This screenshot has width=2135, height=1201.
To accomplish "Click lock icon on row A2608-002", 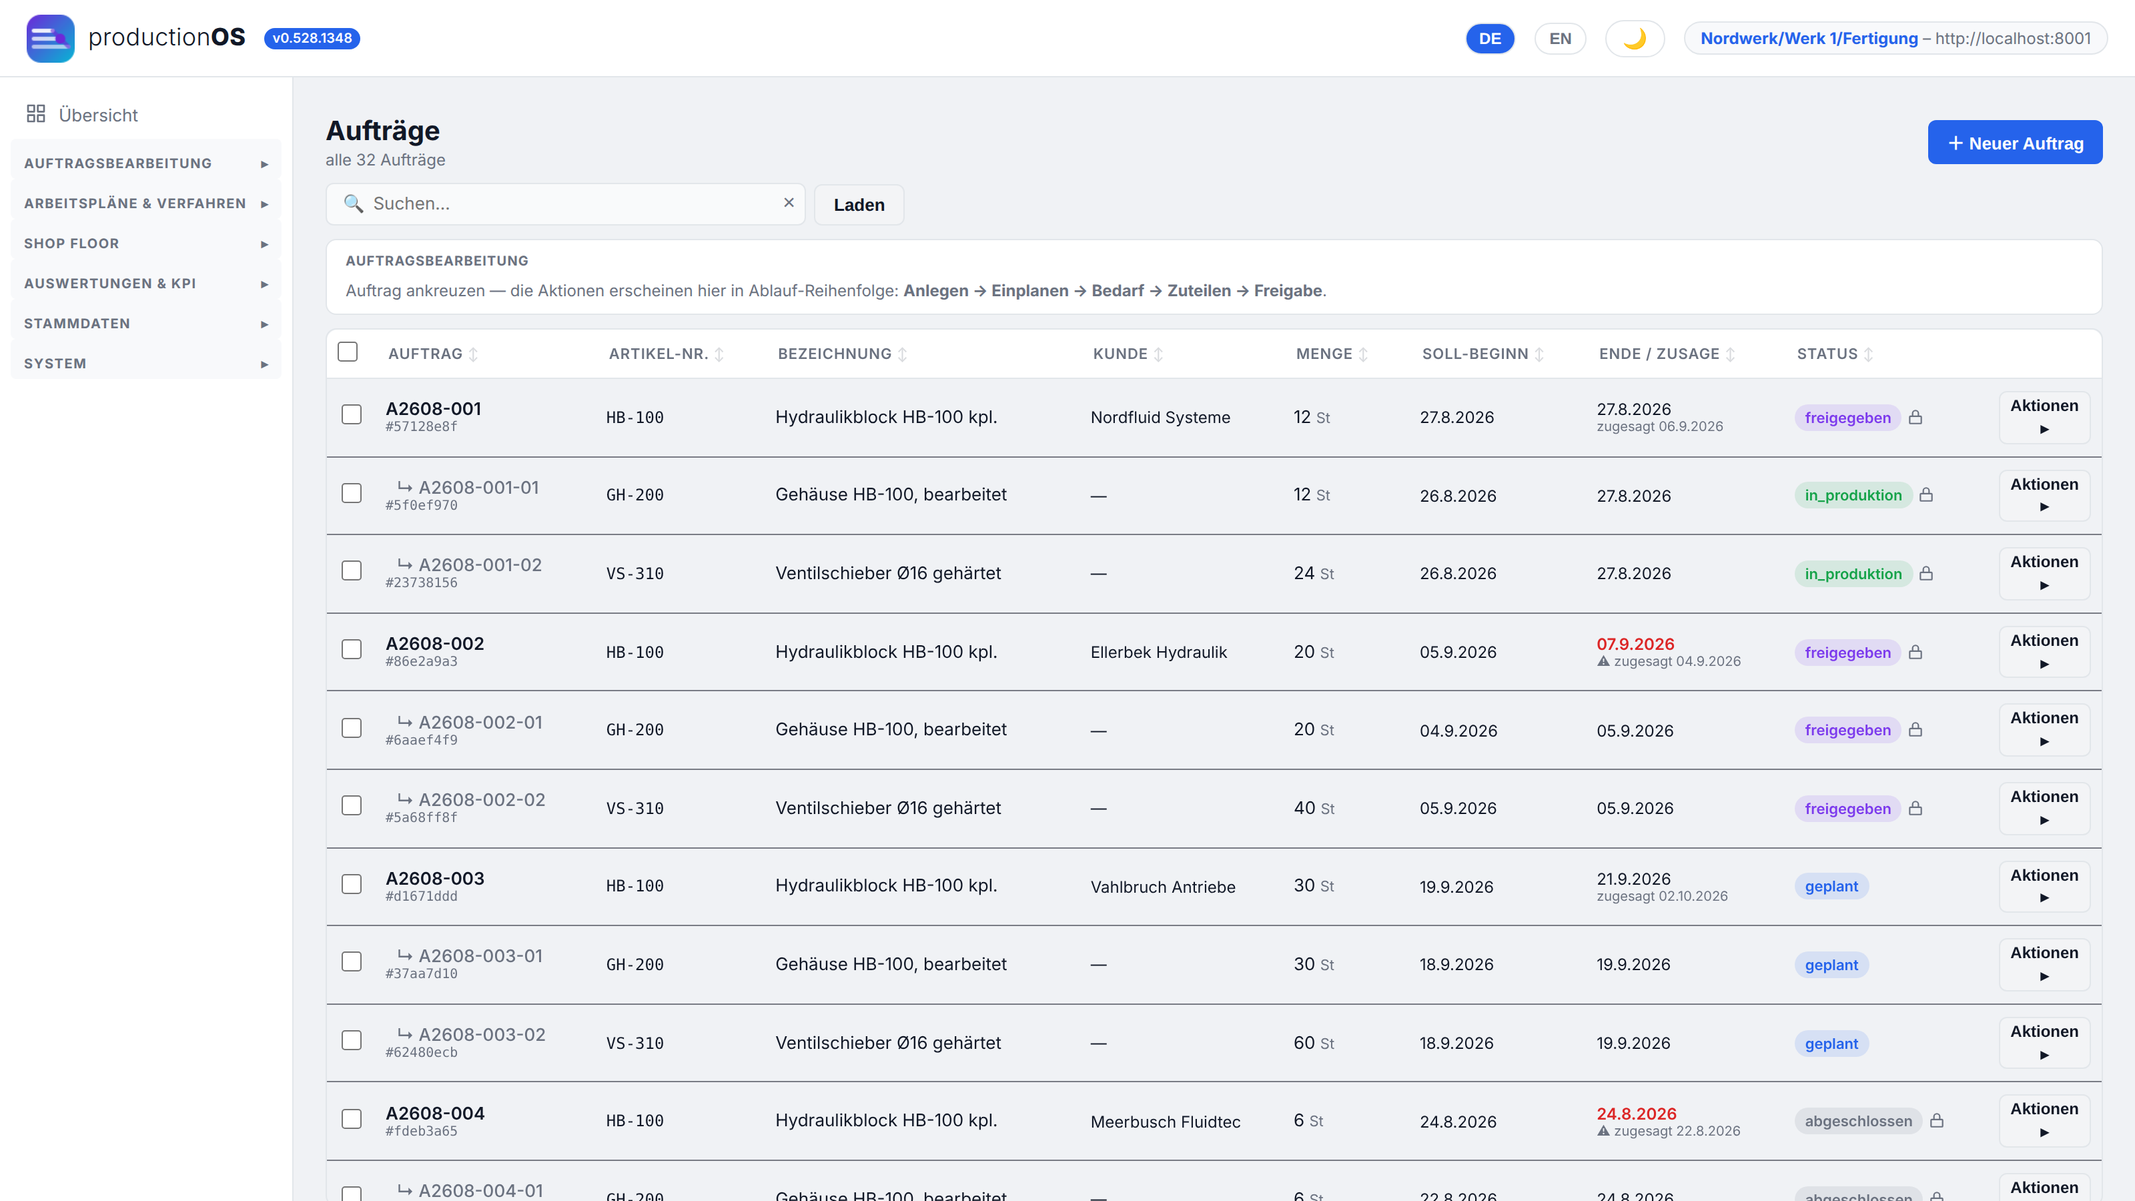I will [1915, 653].
